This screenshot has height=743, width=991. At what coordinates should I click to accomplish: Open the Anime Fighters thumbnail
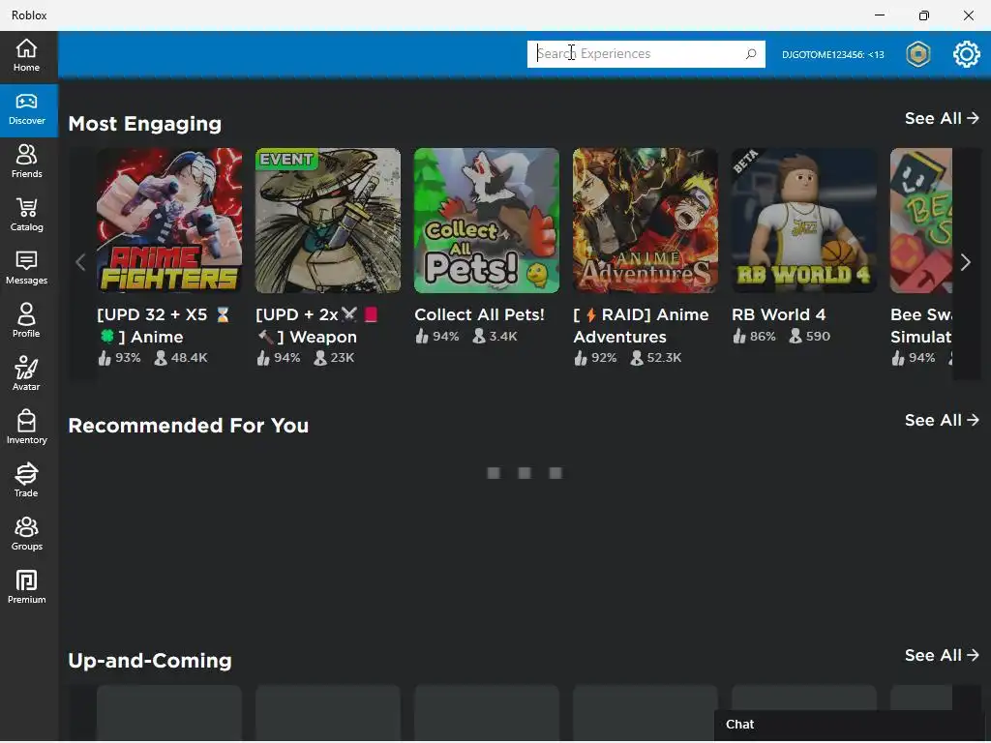click(x=169, y=221)
